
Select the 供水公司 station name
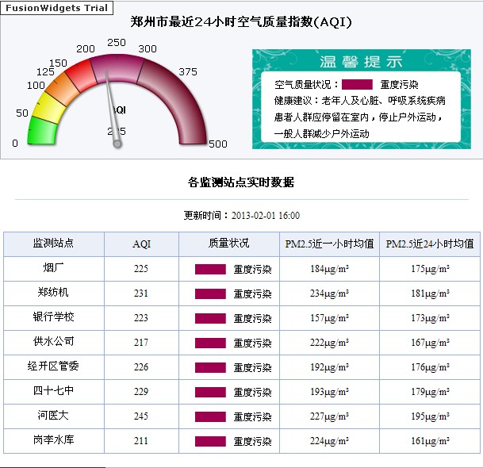click(53, 341)
